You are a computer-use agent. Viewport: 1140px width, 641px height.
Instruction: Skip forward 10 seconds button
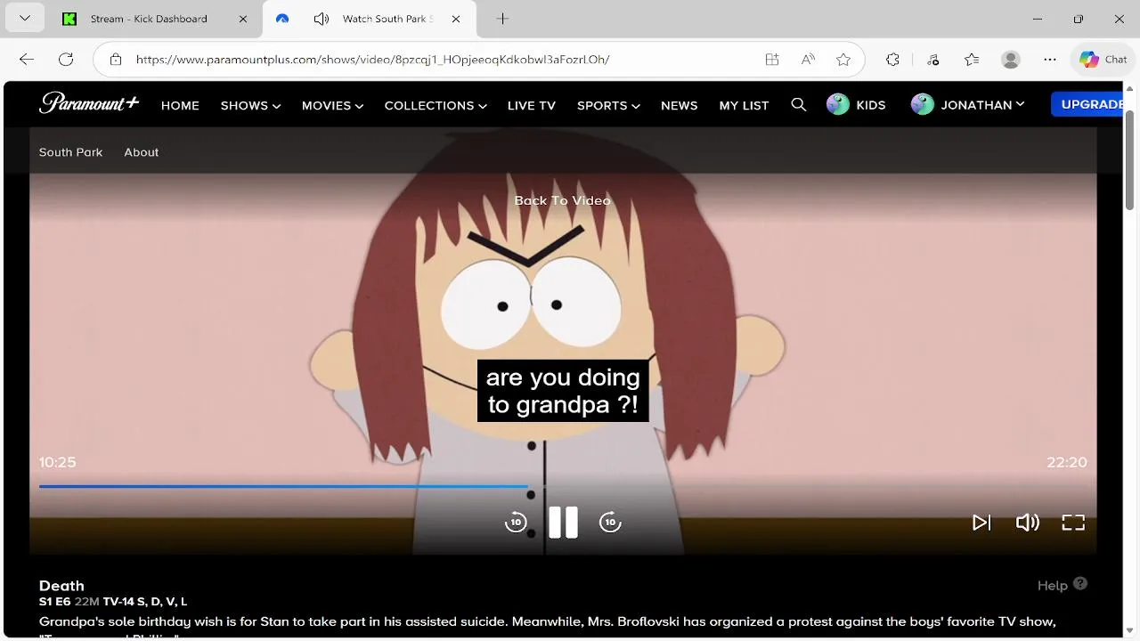610,523
